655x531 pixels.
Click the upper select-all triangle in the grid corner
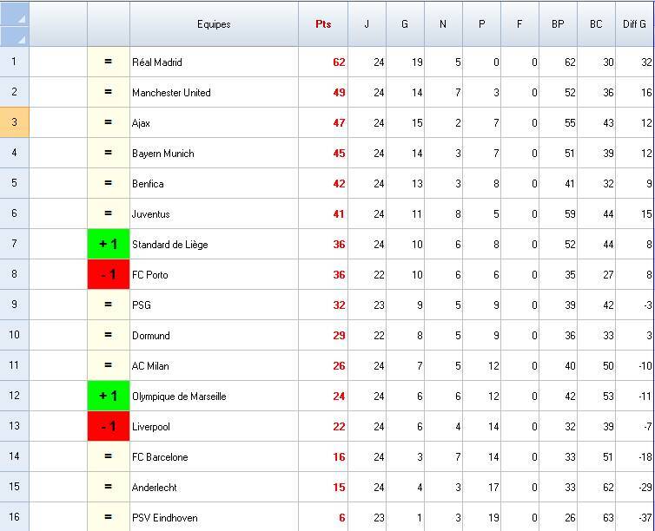tap(15, 14)
